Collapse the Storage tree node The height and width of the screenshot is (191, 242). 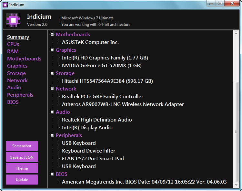(52, 73)
